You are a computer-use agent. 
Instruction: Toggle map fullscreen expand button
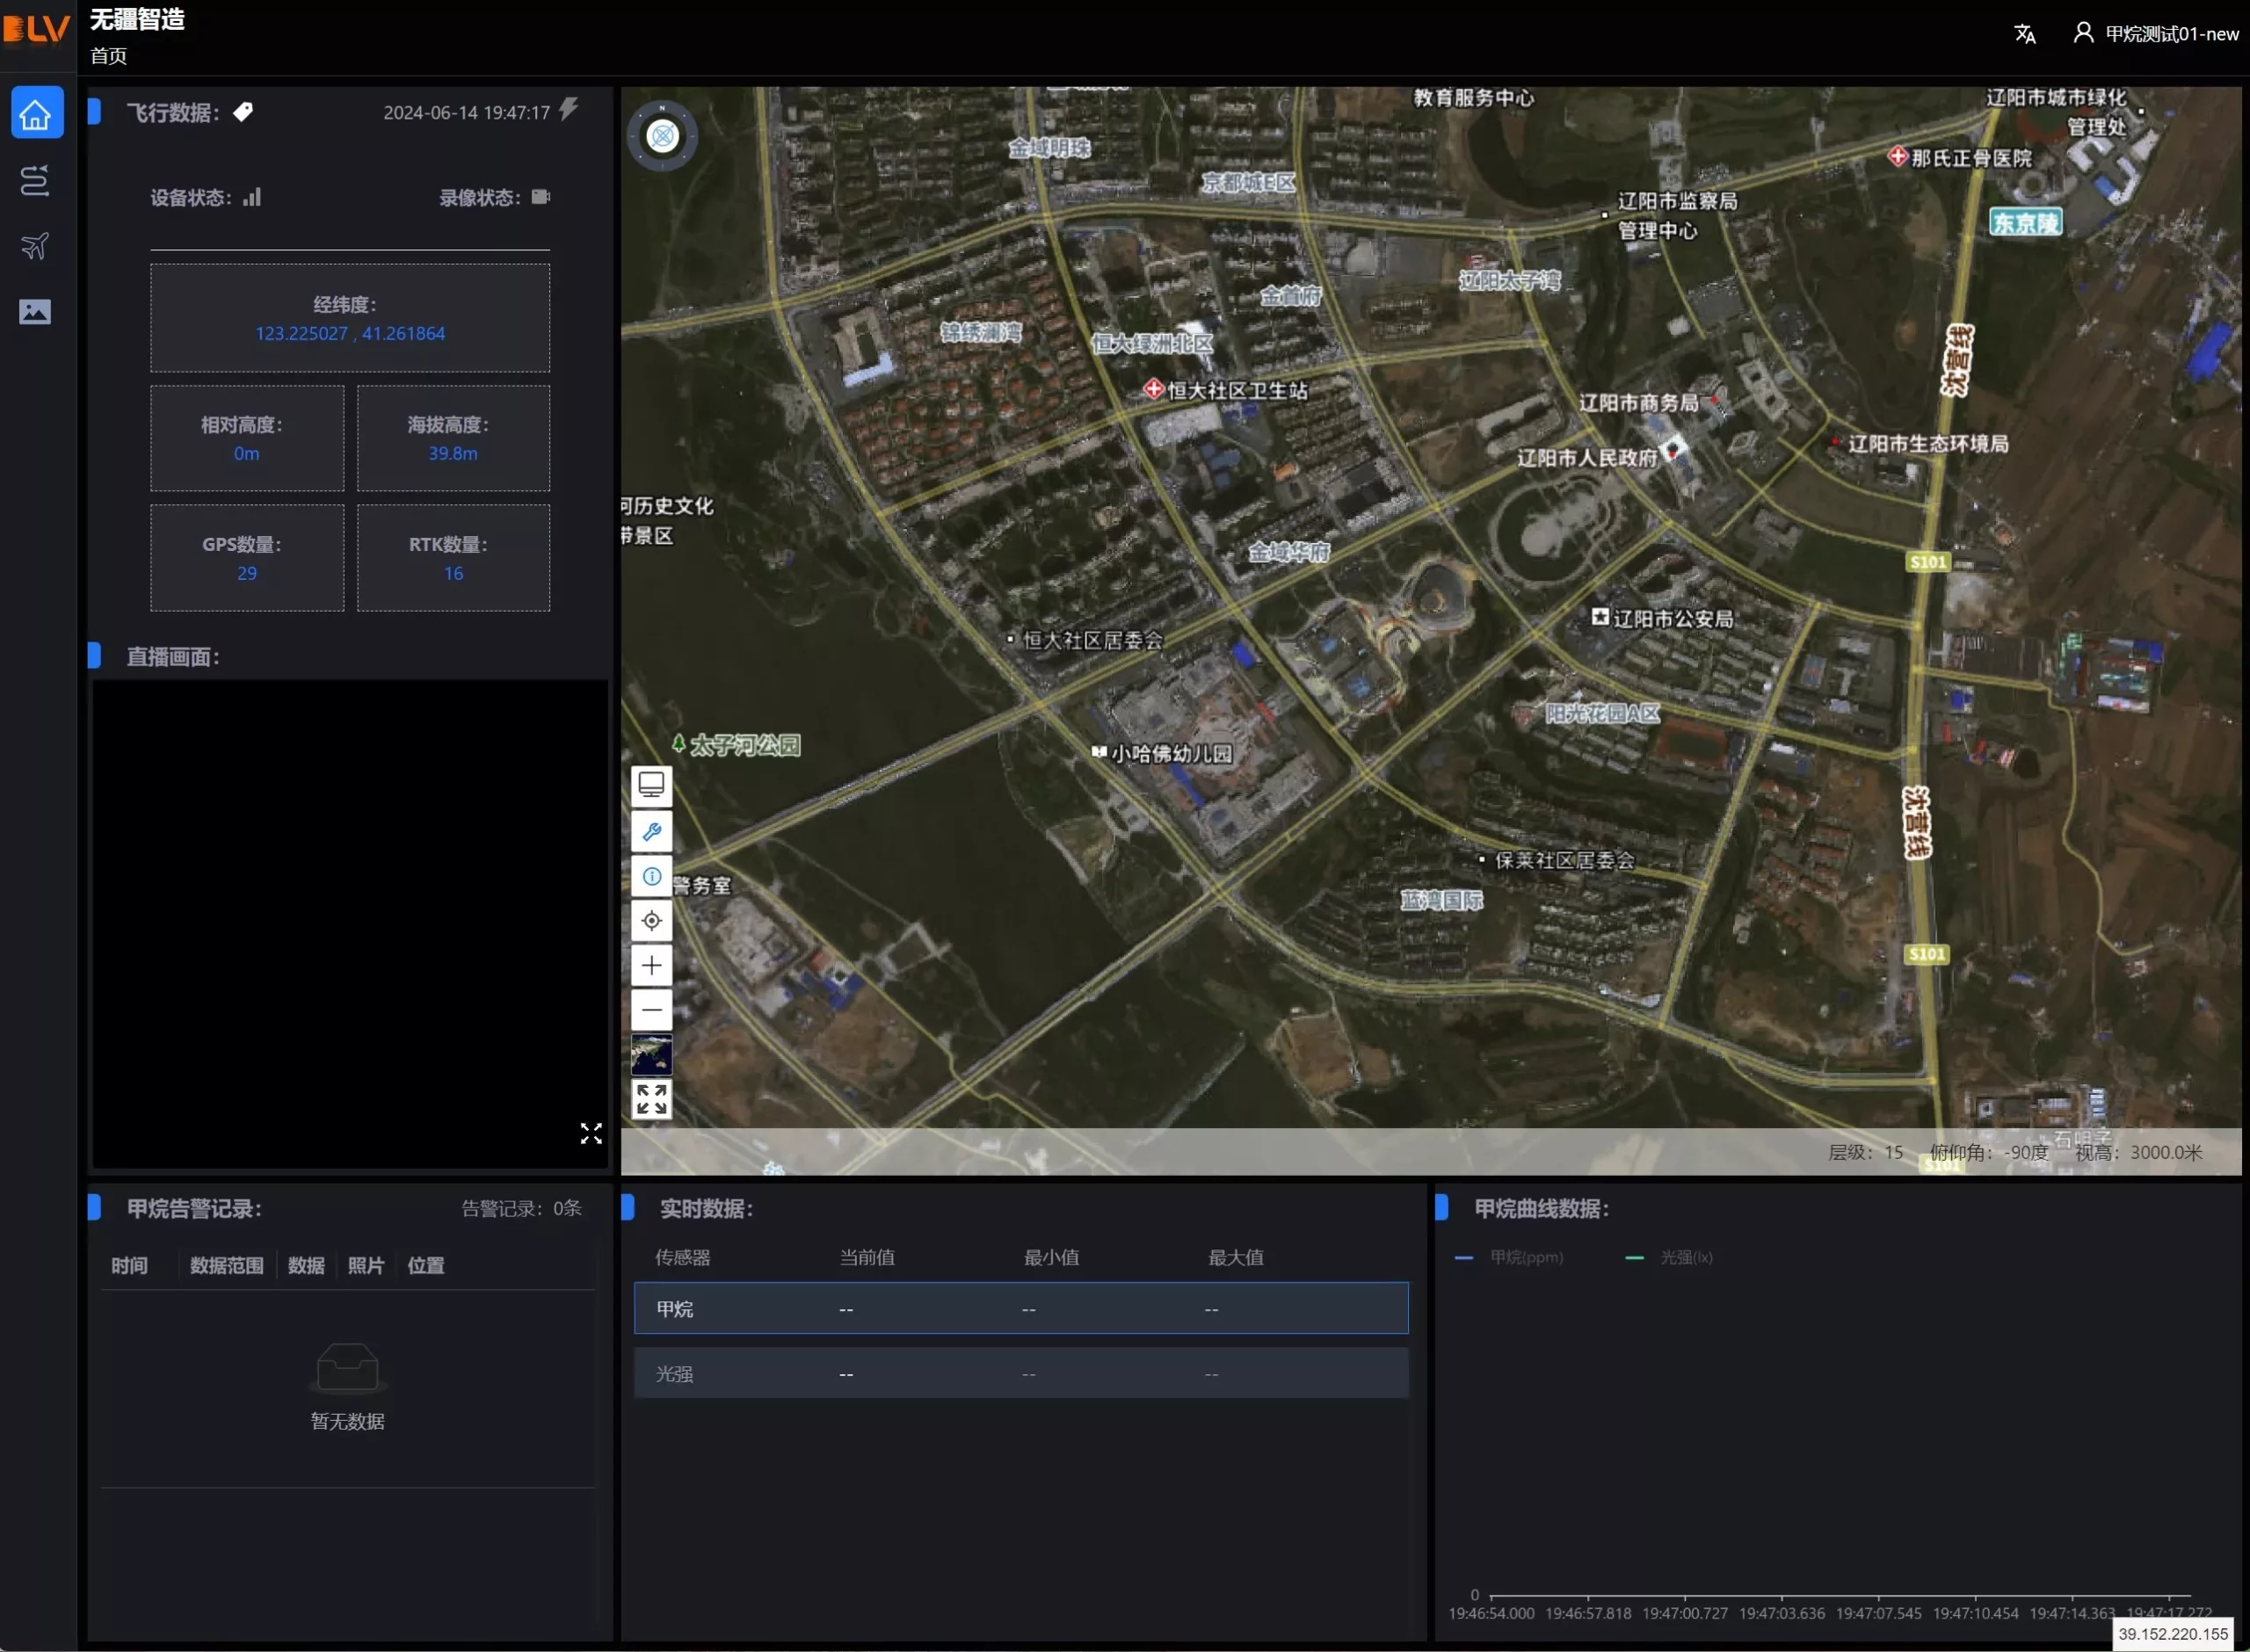pos(651,1099)
